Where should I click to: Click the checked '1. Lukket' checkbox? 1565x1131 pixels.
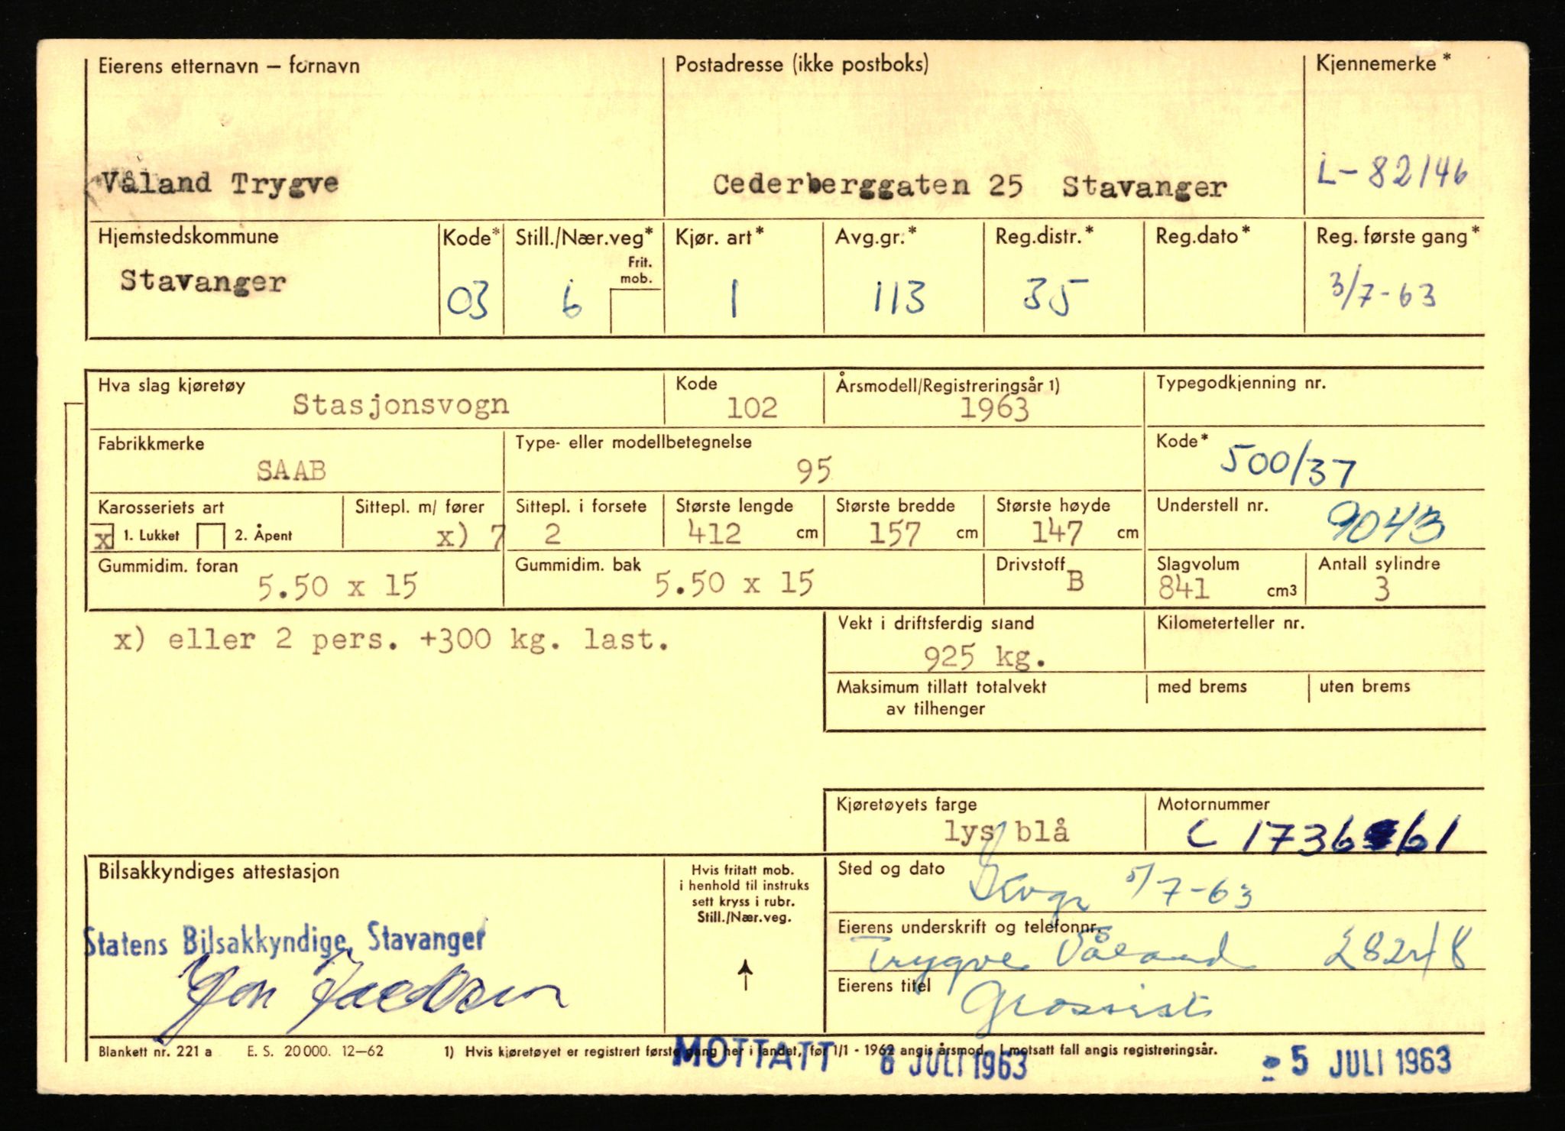point(104,536)
